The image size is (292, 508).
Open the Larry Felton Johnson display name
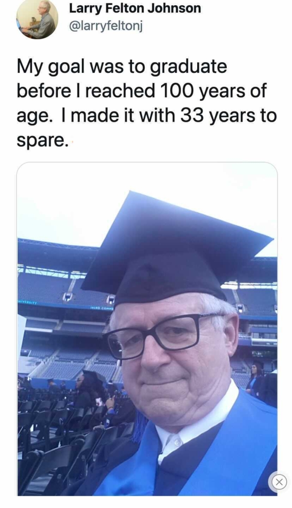135,8
